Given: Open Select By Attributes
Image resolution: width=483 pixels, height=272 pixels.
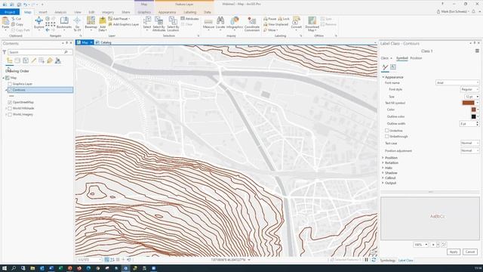Looking at the screenshot, I should pyautogui.click(x=158, y=24).
